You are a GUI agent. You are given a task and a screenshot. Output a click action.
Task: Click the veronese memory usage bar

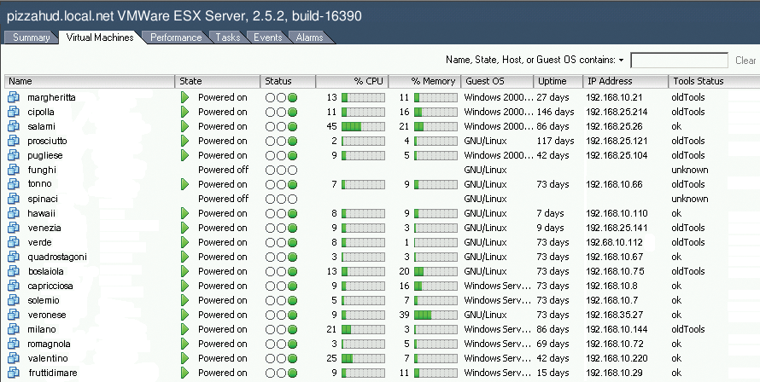pyautogui.click(x=436, y=315)
